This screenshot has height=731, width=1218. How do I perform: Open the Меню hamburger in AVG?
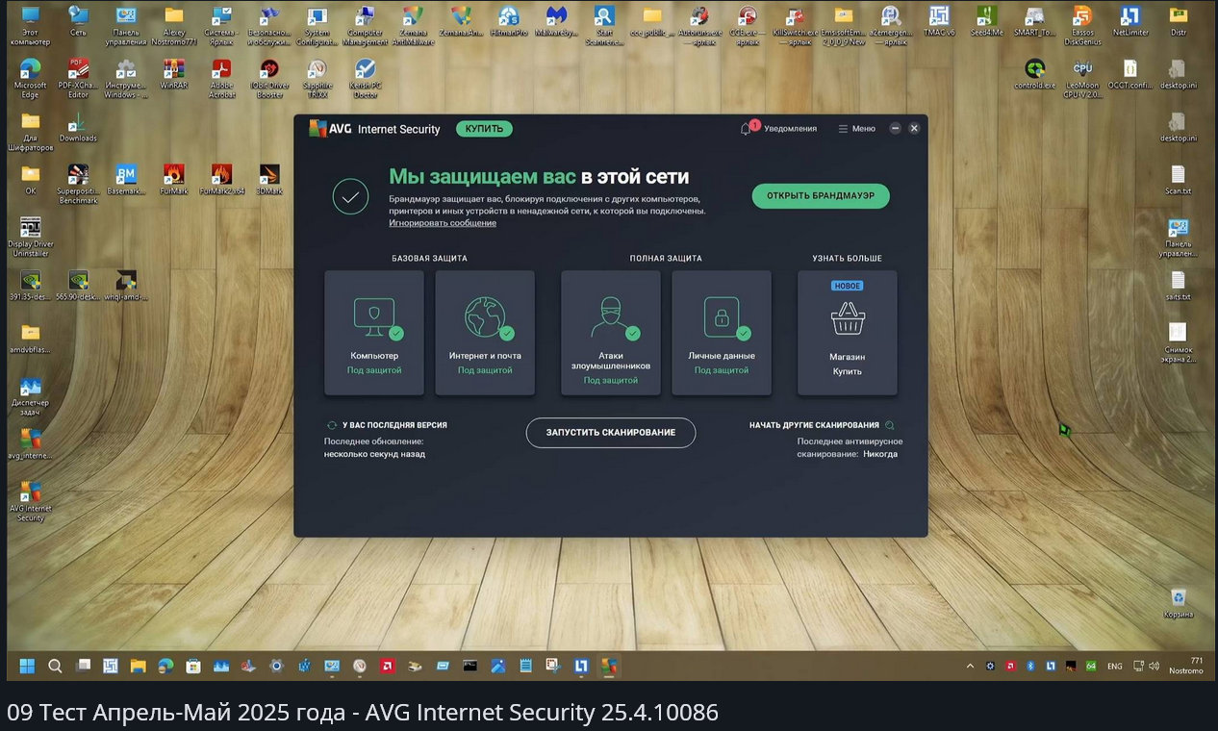point(856,129)
